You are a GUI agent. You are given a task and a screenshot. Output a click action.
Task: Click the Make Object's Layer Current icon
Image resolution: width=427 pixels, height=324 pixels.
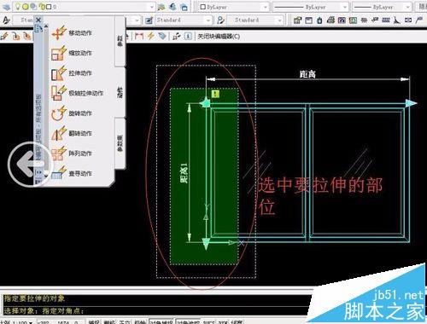(x=161, y=7)
